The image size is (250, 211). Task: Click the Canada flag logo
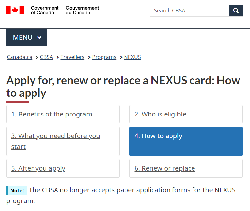pyautogui.click(x=15, y=10)
